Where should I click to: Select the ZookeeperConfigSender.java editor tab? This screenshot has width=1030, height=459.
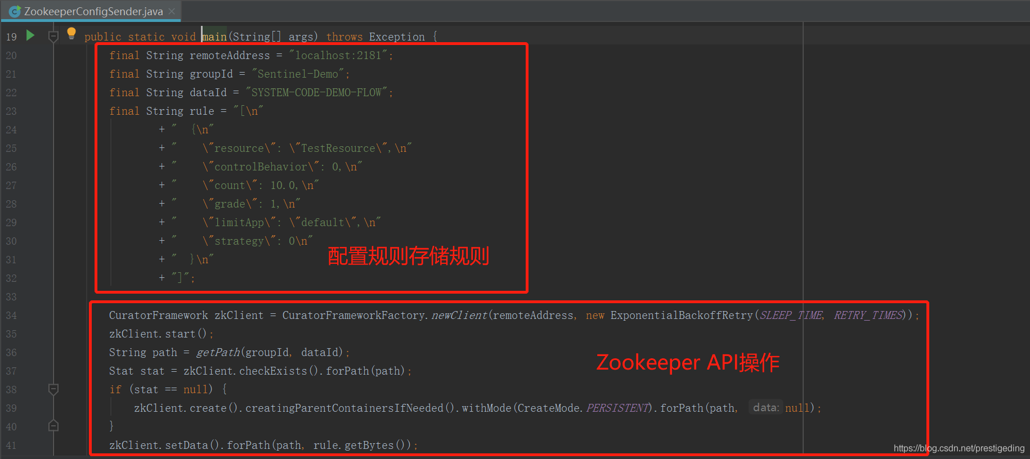pos(92,11)
